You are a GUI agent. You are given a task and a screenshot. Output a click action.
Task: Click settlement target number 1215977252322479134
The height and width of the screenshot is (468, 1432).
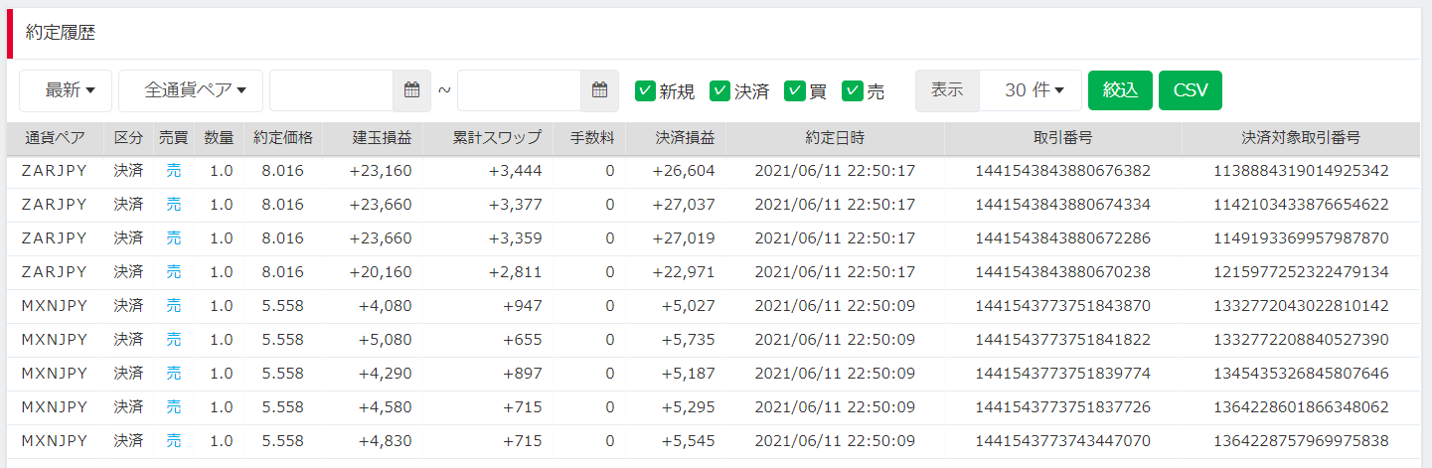click(1301, 272)
